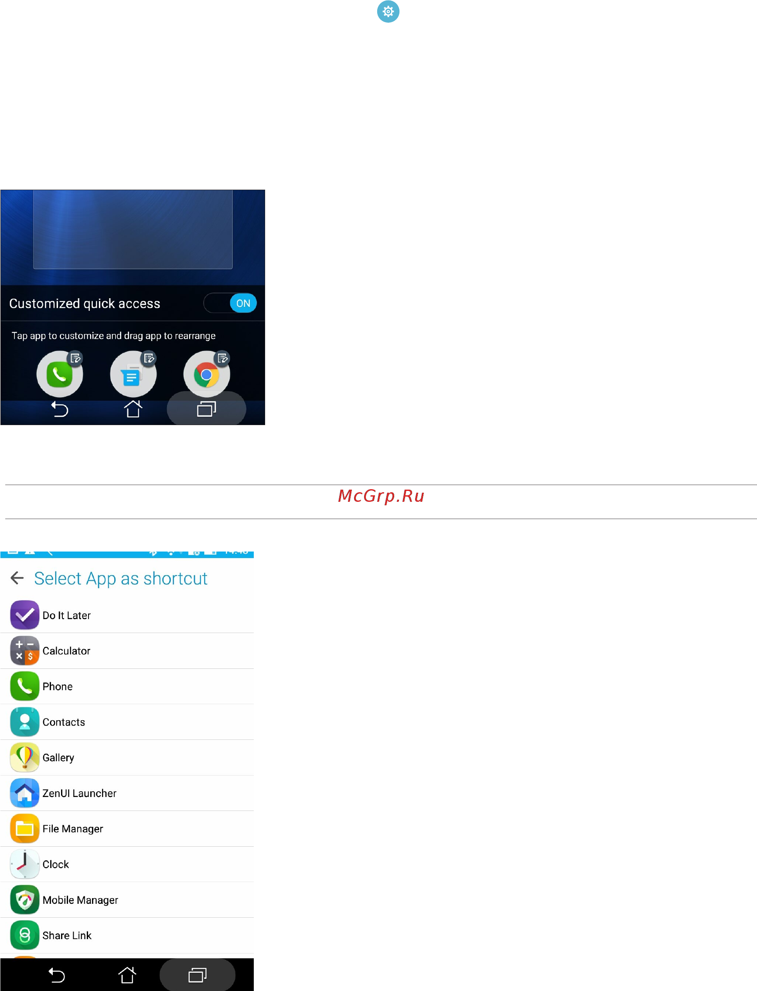The height and width of the screenshot is (991, 757).
Task: Click the edit badge on Messaging shortcut
Action: (x=149, y=358)
